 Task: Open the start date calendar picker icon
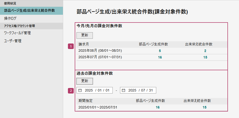[80, 90]
